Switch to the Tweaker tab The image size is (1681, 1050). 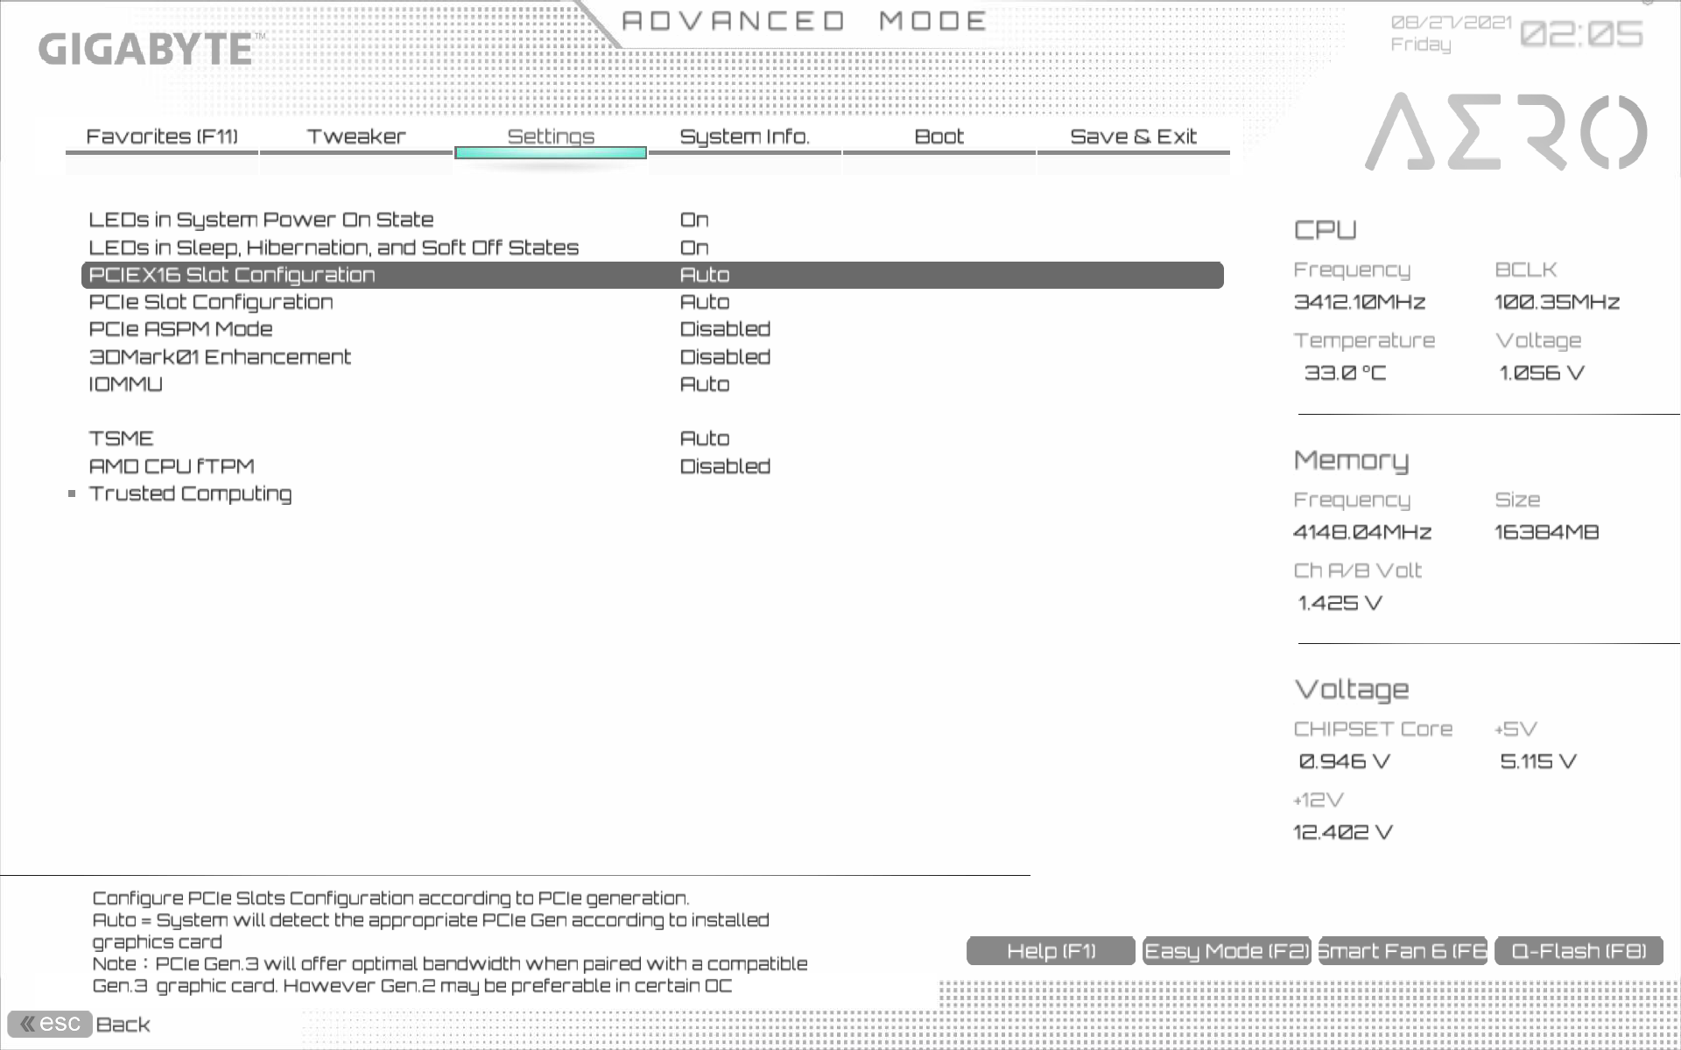356,136
